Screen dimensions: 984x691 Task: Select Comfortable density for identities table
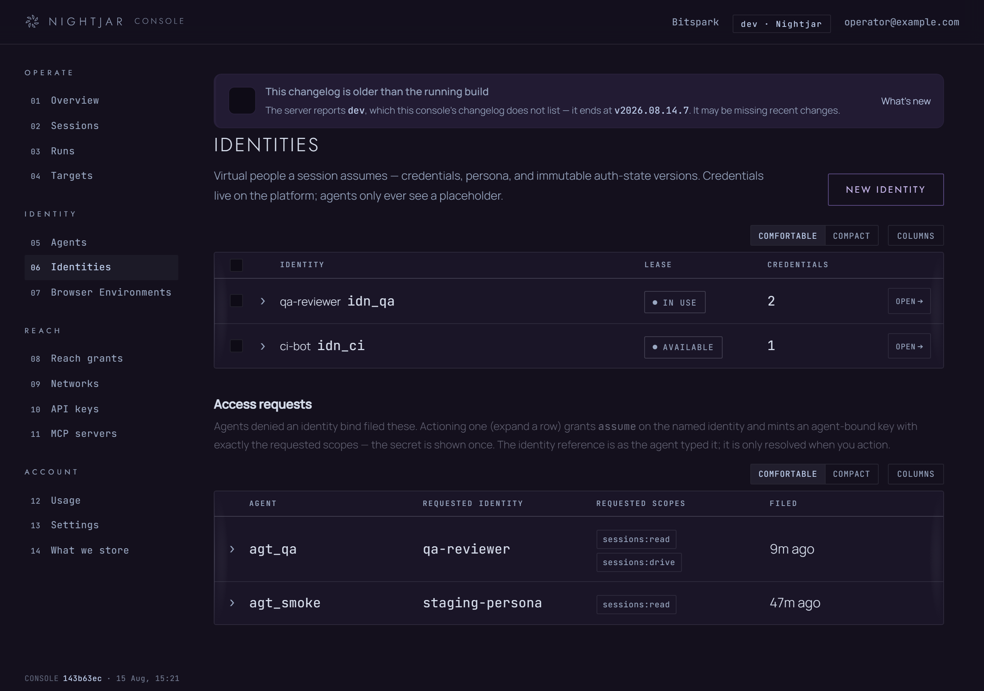pos(788,236)
